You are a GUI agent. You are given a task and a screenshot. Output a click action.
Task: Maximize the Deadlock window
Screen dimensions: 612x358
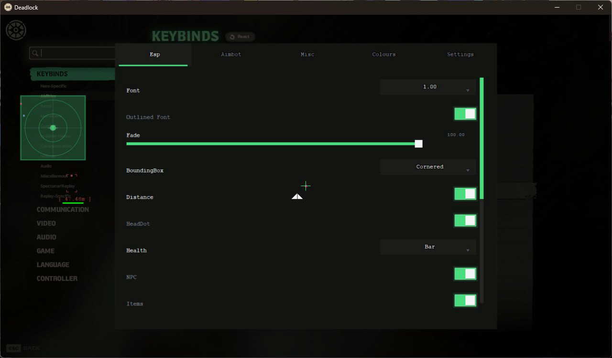point(579,7)
